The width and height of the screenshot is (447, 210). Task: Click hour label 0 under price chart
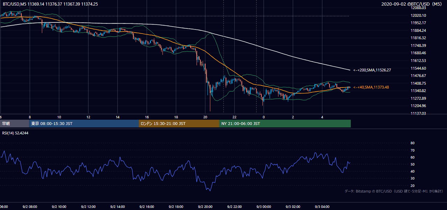(264, 117)
